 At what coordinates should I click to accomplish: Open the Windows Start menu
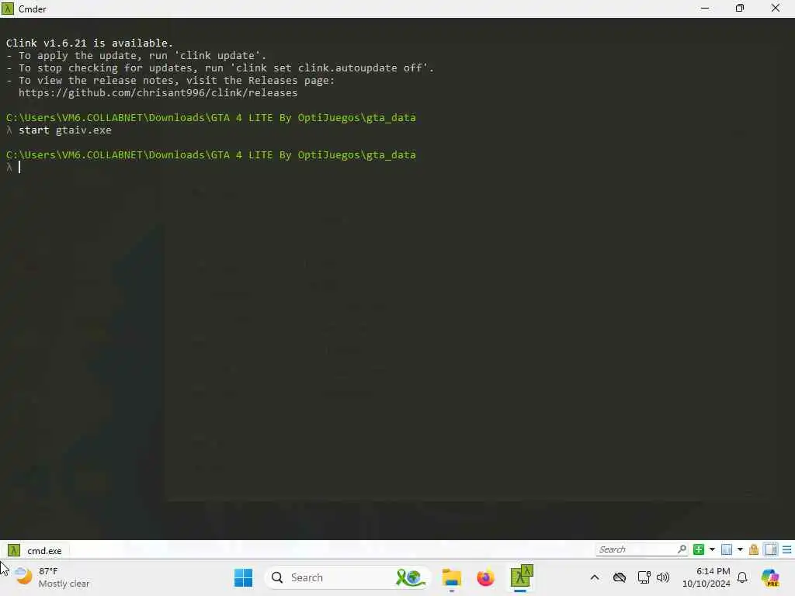point(243,577)
